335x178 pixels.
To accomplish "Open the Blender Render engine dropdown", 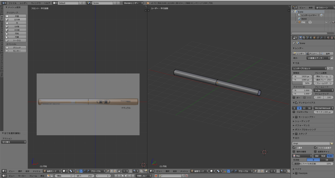I will (x=133, y=3).
